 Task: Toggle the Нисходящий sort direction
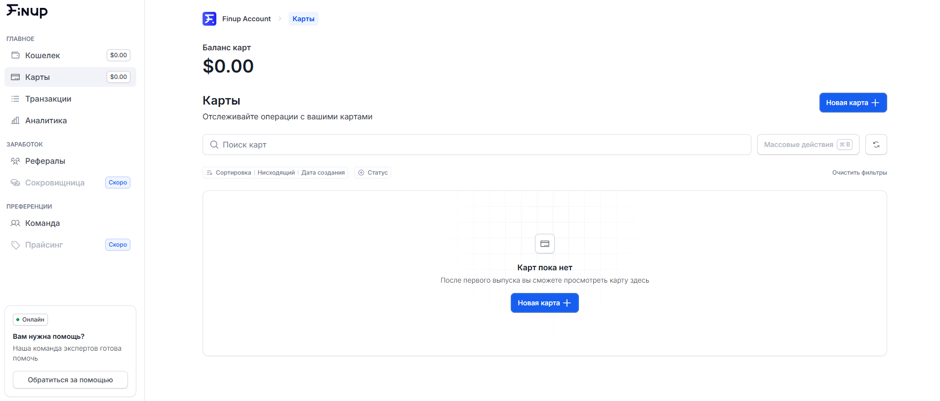coord(276,173)
